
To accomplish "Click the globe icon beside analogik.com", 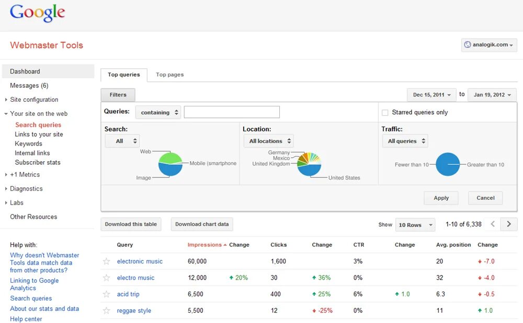I will click(x=467, y=44).
